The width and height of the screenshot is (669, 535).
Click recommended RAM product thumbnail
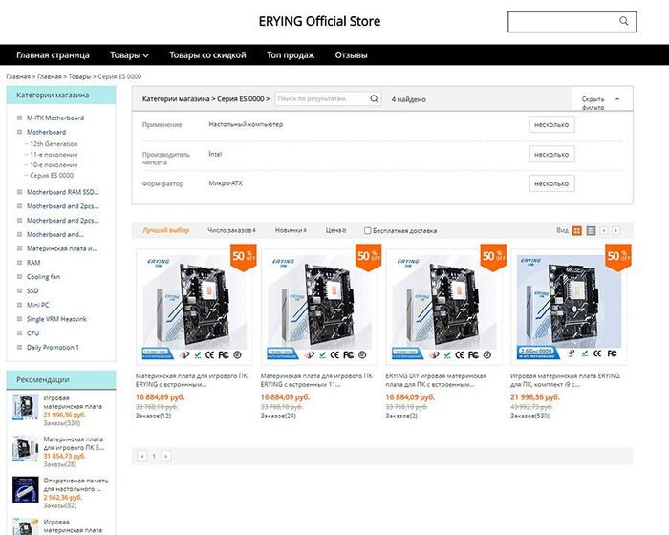(26, 489)
